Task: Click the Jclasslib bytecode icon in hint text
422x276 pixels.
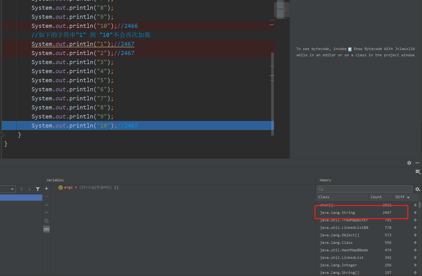Action: [x=350, y=49]
